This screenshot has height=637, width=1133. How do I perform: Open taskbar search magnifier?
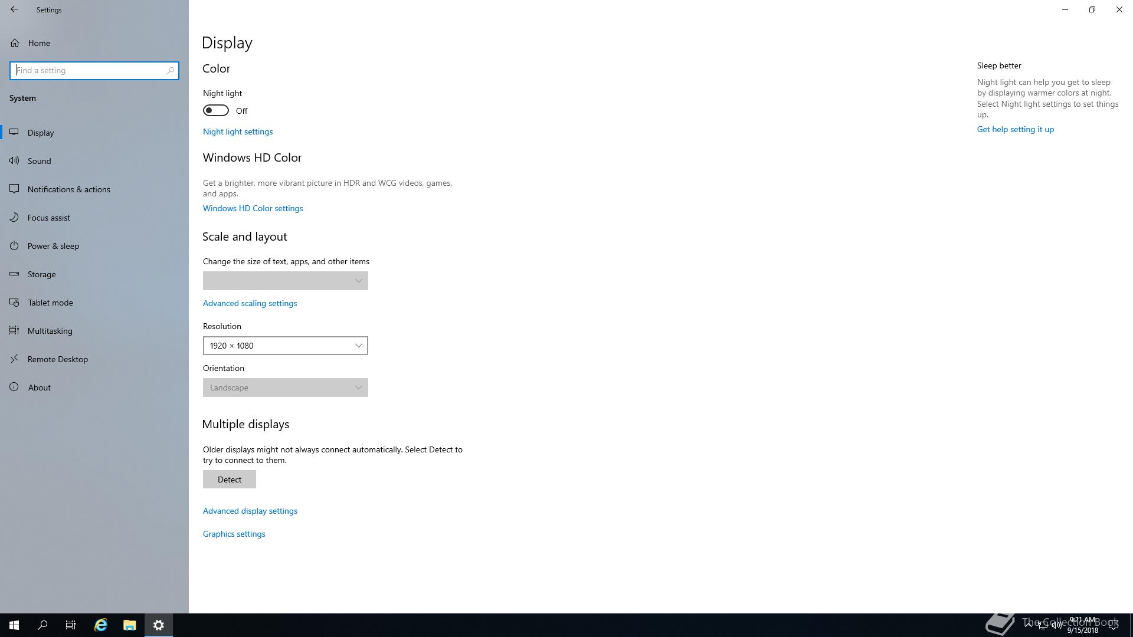point(42,625)
